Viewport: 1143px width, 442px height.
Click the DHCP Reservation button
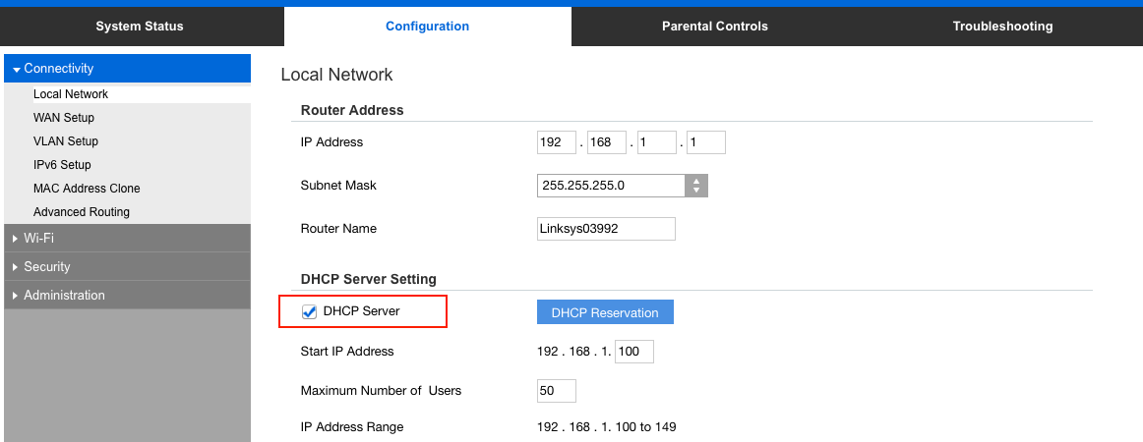[605, 312]
